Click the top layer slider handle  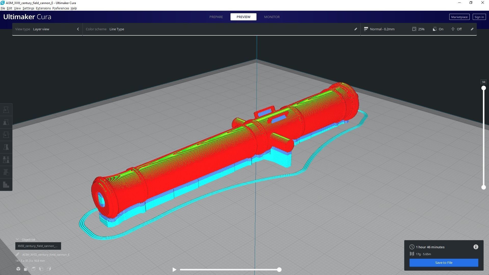[x=483, y=88]
